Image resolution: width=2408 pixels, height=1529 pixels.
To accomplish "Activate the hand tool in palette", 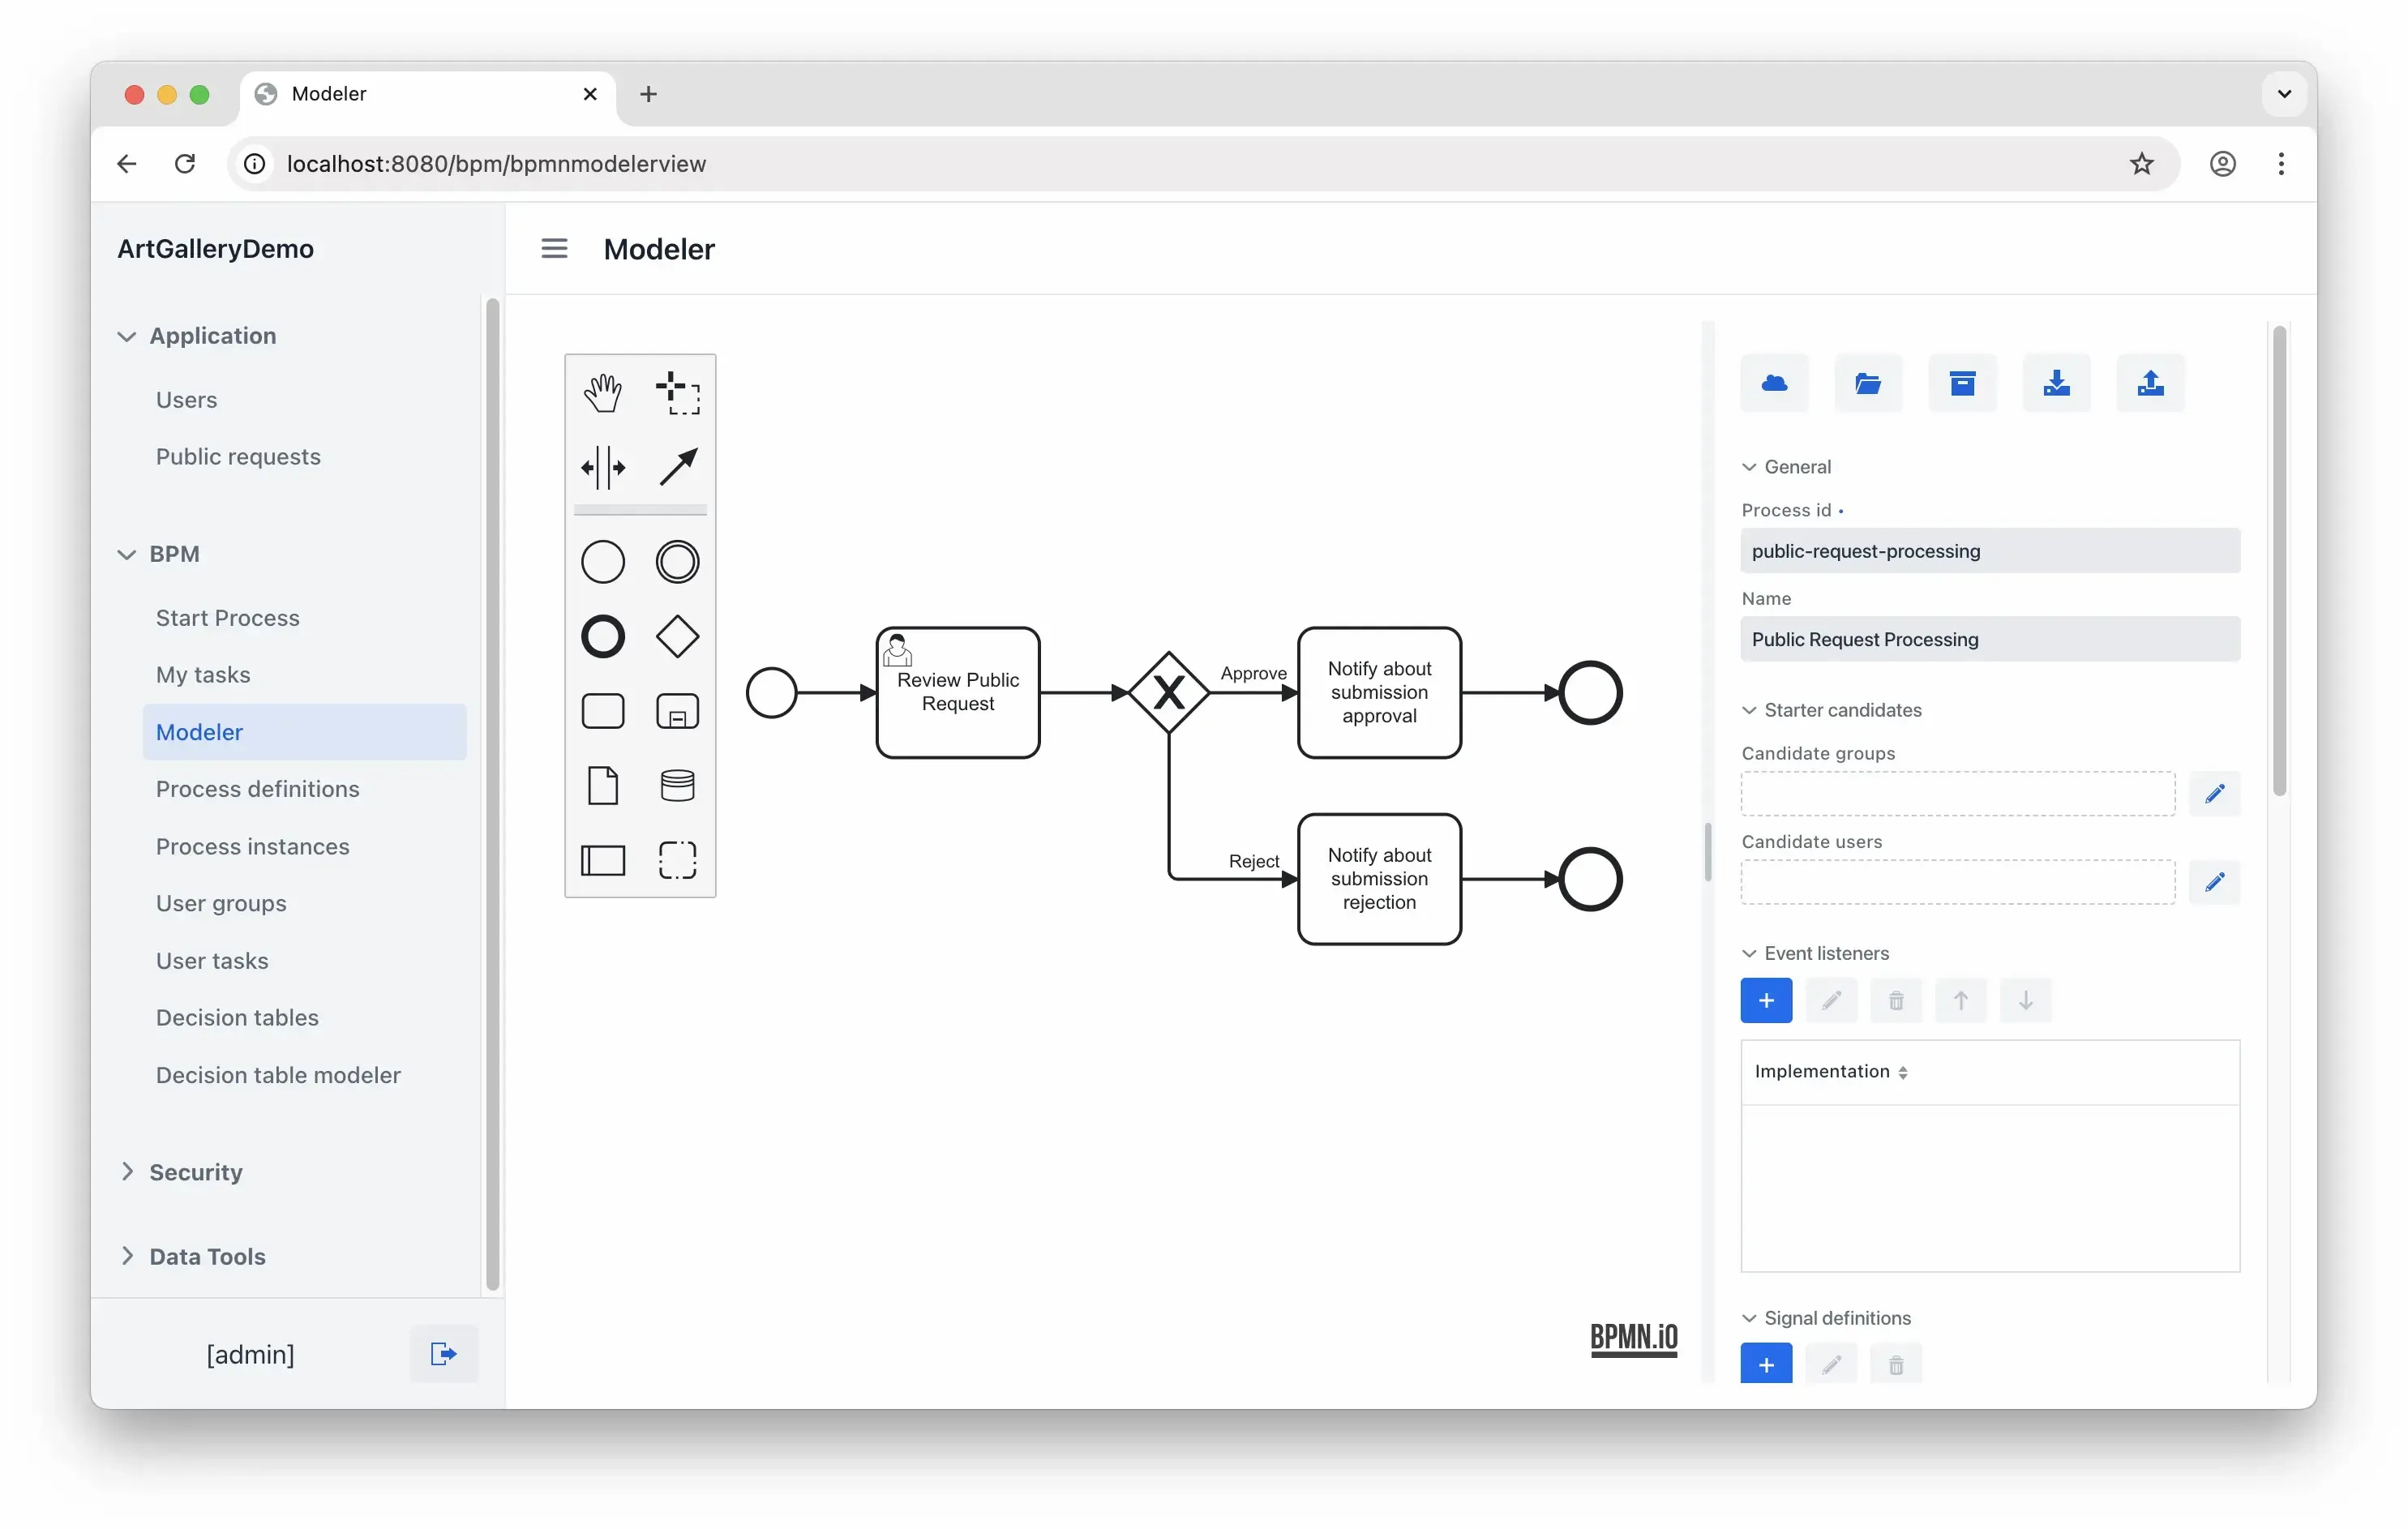I will tap(602, 393).
